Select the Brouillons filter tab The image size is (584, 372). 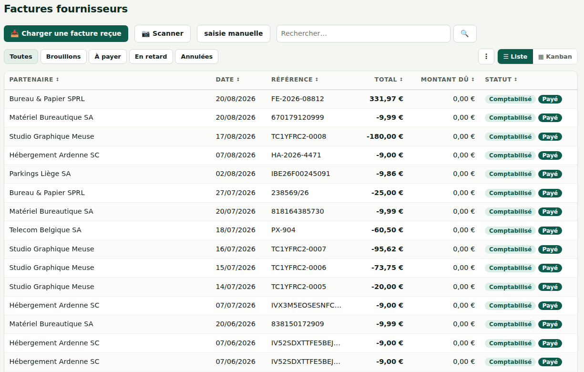(x=63, y=56)
